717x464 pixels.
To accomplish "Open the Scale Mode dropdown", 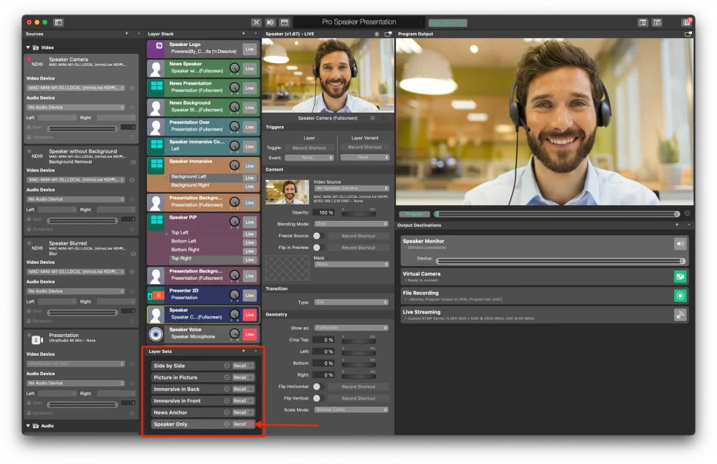I will point(351,409).
